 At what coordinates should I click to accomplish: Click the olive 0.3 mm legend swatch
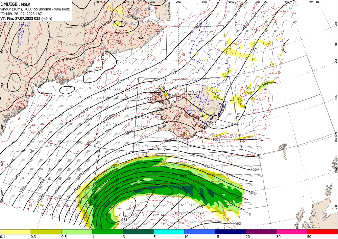click(46, 232)
